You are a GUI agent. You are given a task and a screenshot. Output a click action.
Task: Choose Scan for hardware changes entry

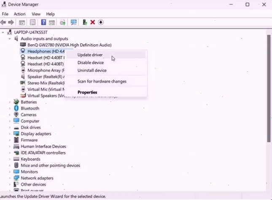pos(106,81)
